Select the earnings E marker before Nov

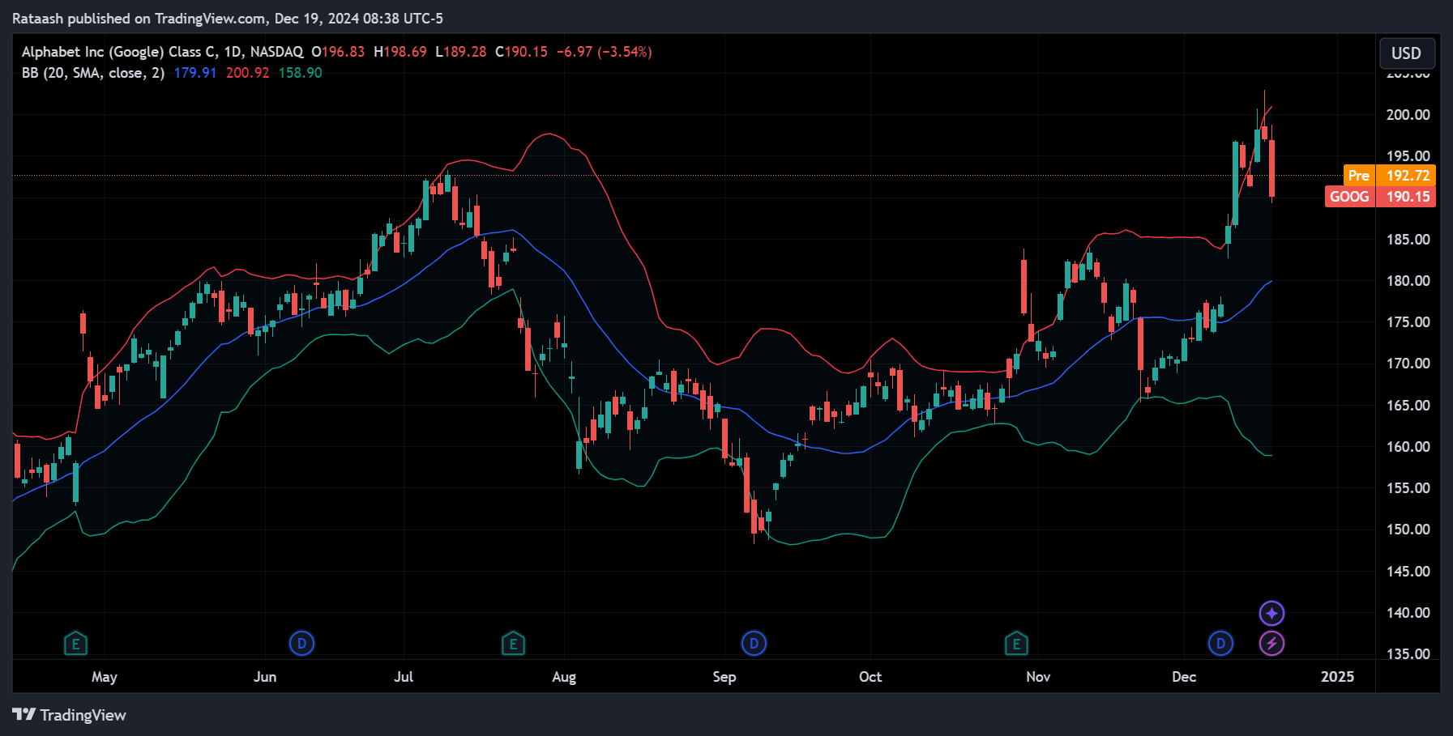tap(1016, 644)
